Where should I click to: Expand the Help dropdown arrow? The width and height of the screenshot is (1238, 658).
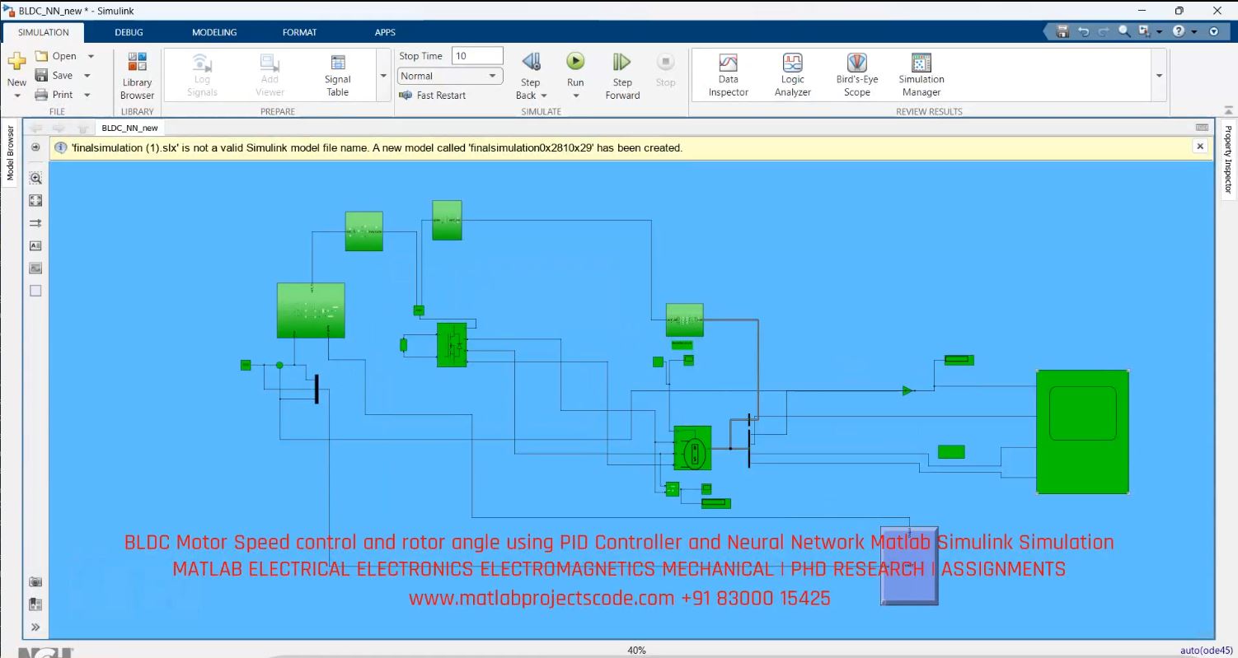click(1193, 32)
